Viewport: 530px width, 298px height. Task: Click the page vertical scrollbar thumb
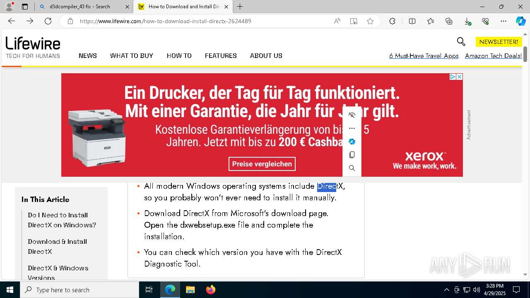pyautogui.click(x=525, y=54)
